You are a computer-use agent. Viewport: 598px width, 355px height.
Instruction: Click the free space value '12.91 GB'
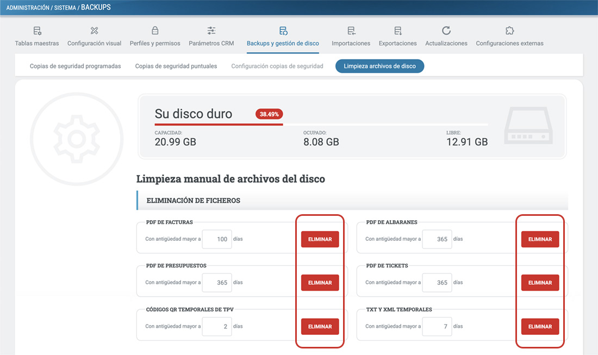pos(467,142)
